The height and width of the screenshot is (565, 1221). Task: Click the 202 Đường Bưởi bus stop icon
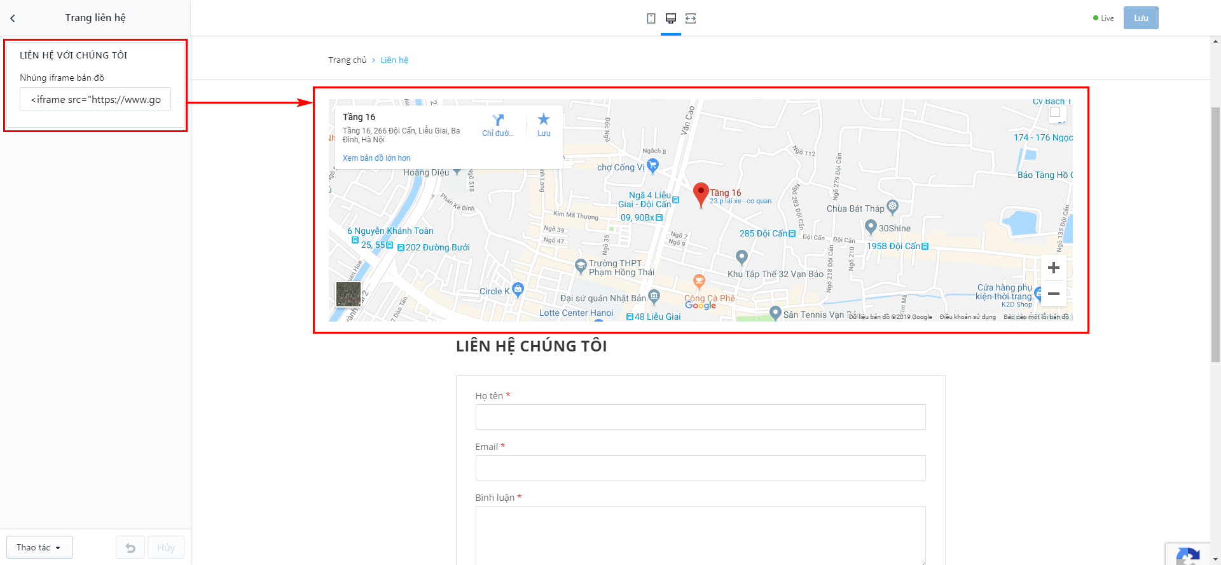[x=401, y=248]
